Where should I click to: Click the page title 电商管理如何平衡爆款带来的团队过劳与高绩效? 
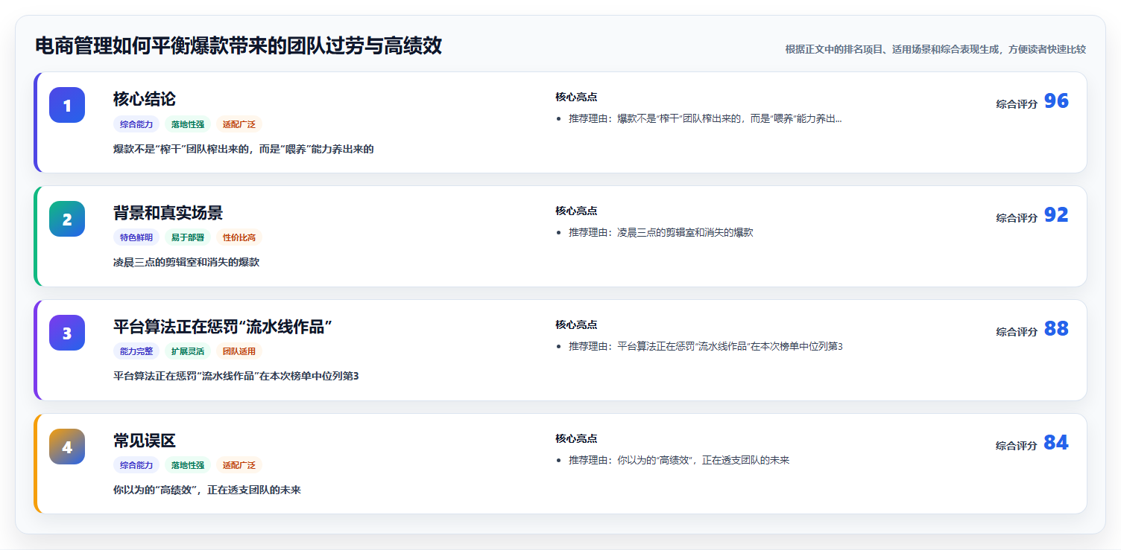[239, 46]
